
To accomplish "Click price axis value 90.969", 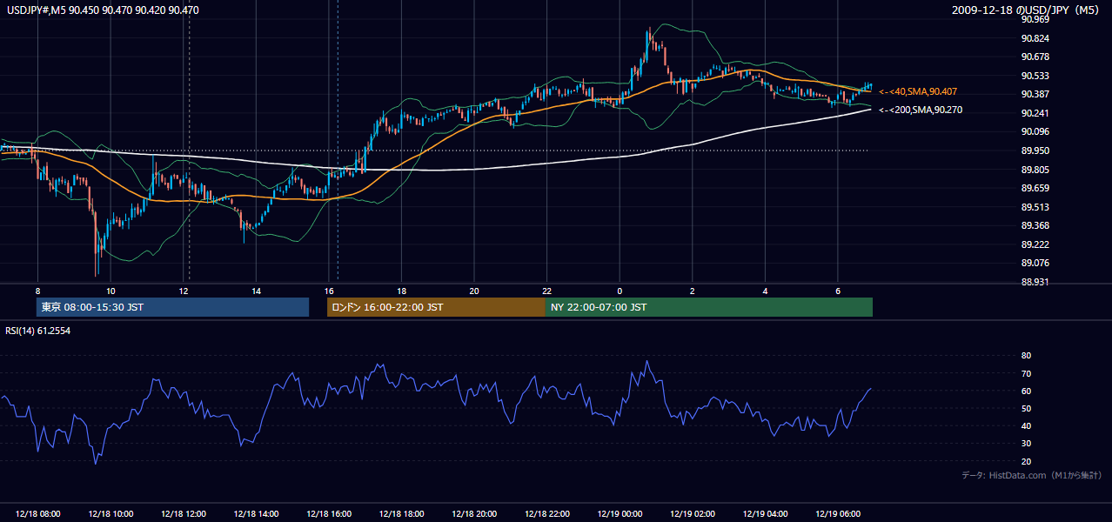I will click(1035, 19).
